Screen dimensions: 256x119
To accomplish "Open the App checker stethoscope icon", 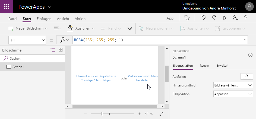I will coord(187,18).
